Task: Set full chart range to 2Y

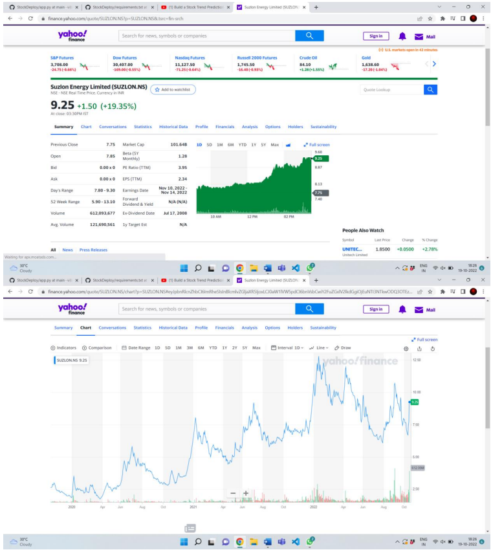Action: (235, 348)
